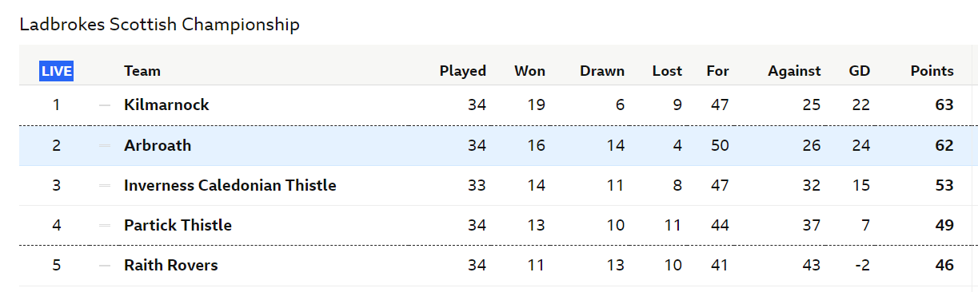Viewport: 978px width, 292px height.
Task: Click Arbroath's 62 points value
Action: [x=944, y=145]
